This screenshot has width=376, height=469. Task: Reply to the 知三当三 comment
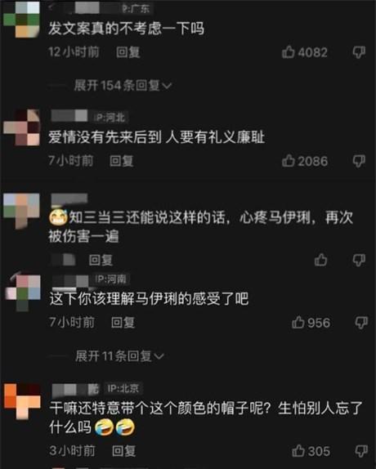point(101,260)
